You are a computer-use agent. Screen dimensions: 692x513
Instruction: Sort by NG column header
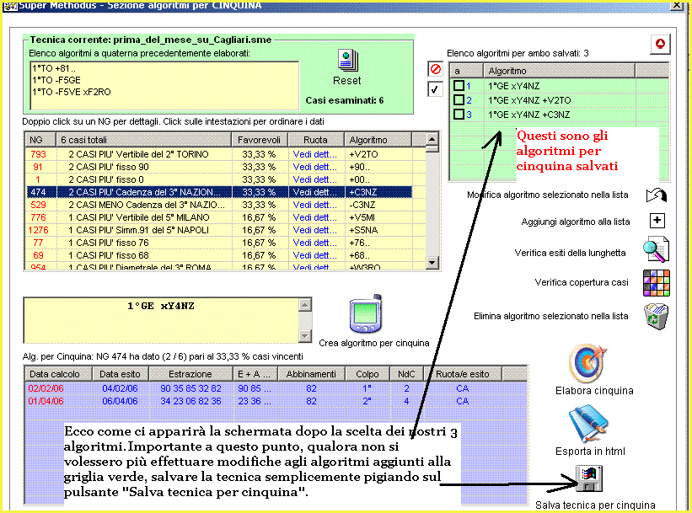click(40, 140)
